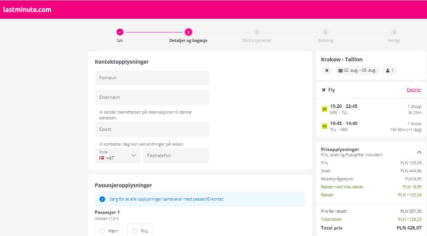Click the lastminute.com logo
427x236 pixels.
point(27,10)
